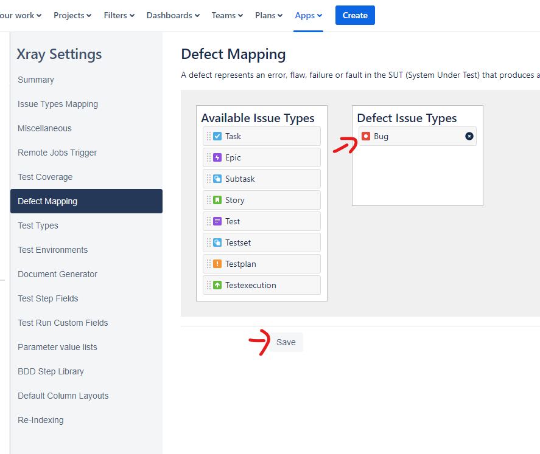Grab the drag handle of the Testplan row
Screen dimensions: 540x454
[x=209, y=264]
